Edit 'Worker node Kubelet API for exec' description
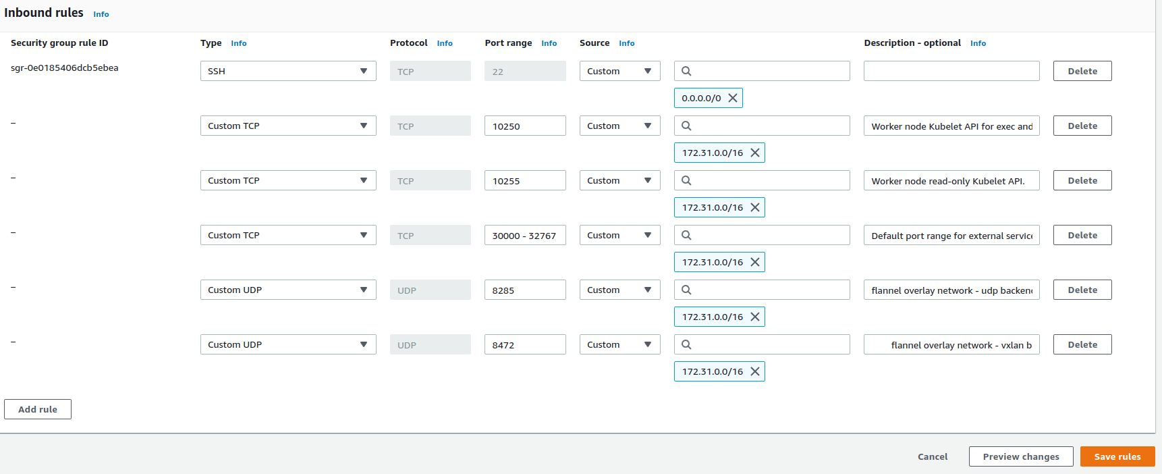Image resolution: width=1162 pixels, height=474 pixels. (951, 126)
